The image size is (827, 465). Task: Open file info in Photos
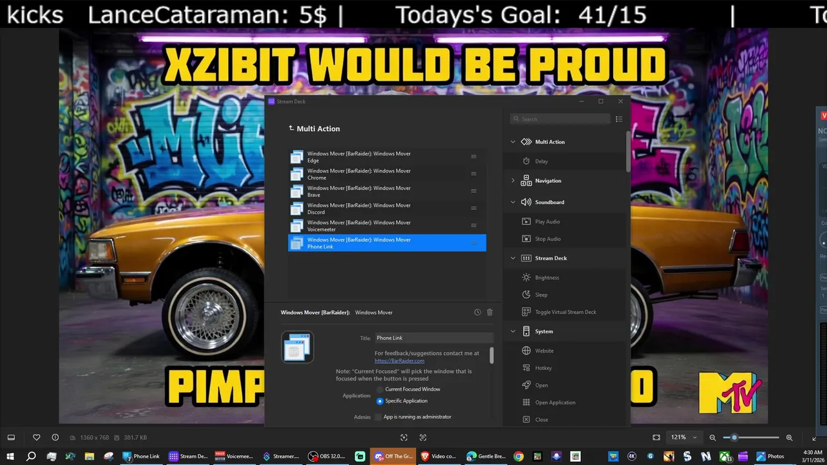click(x=55, y=437)
